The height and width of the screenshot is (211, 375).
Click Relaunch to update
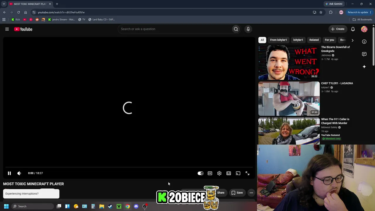tap(359, 12)
